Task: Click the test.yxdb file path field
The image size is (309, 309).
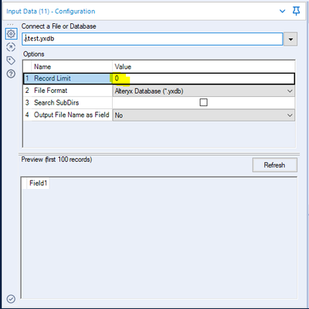Action: click(x=152, y=39)
